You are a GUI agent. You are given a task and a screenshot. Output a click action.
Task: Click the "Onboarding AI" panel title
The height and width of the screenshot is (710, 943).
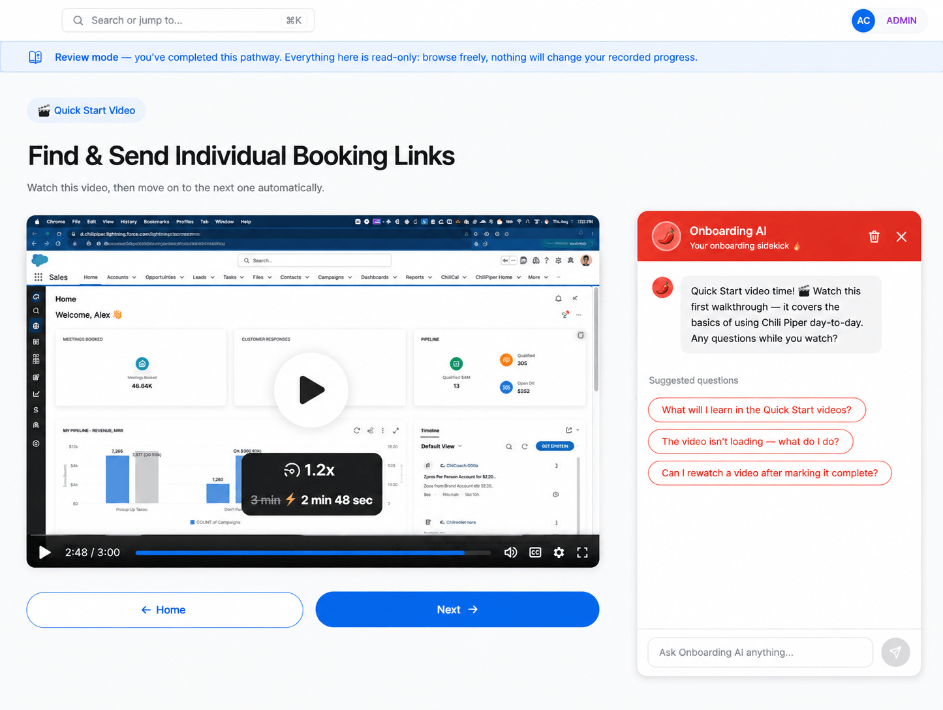728,231
